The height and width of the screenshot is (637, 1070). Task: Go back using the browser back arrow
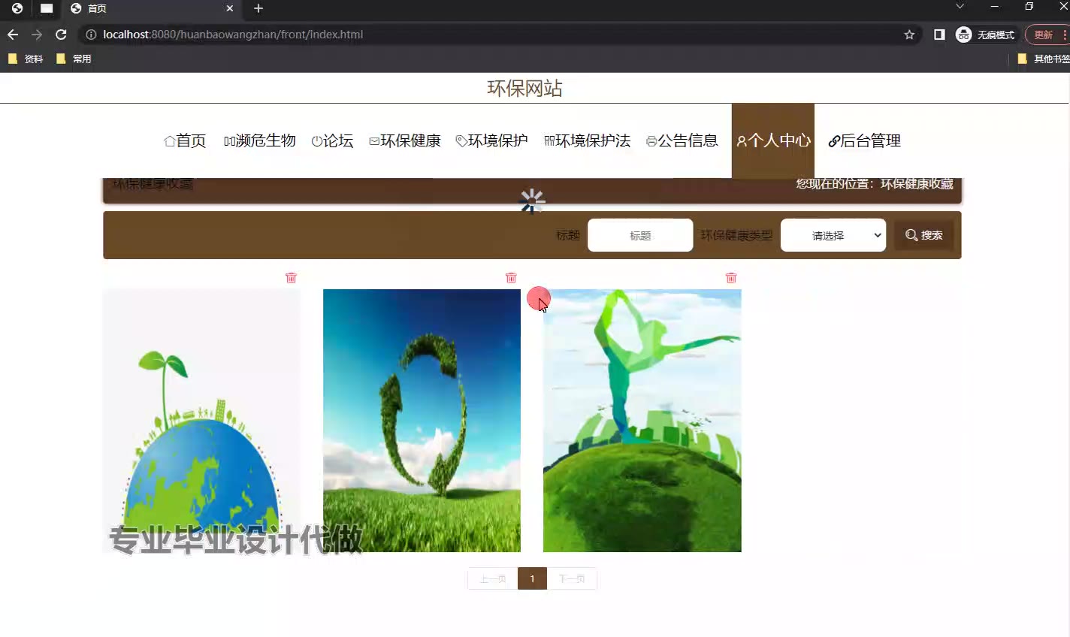(x=13, y=35)
